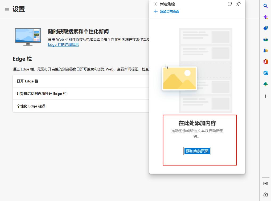Open the Search sidebar icon
The height and width of the screenshot is (201, 271).
pos(265,6)
